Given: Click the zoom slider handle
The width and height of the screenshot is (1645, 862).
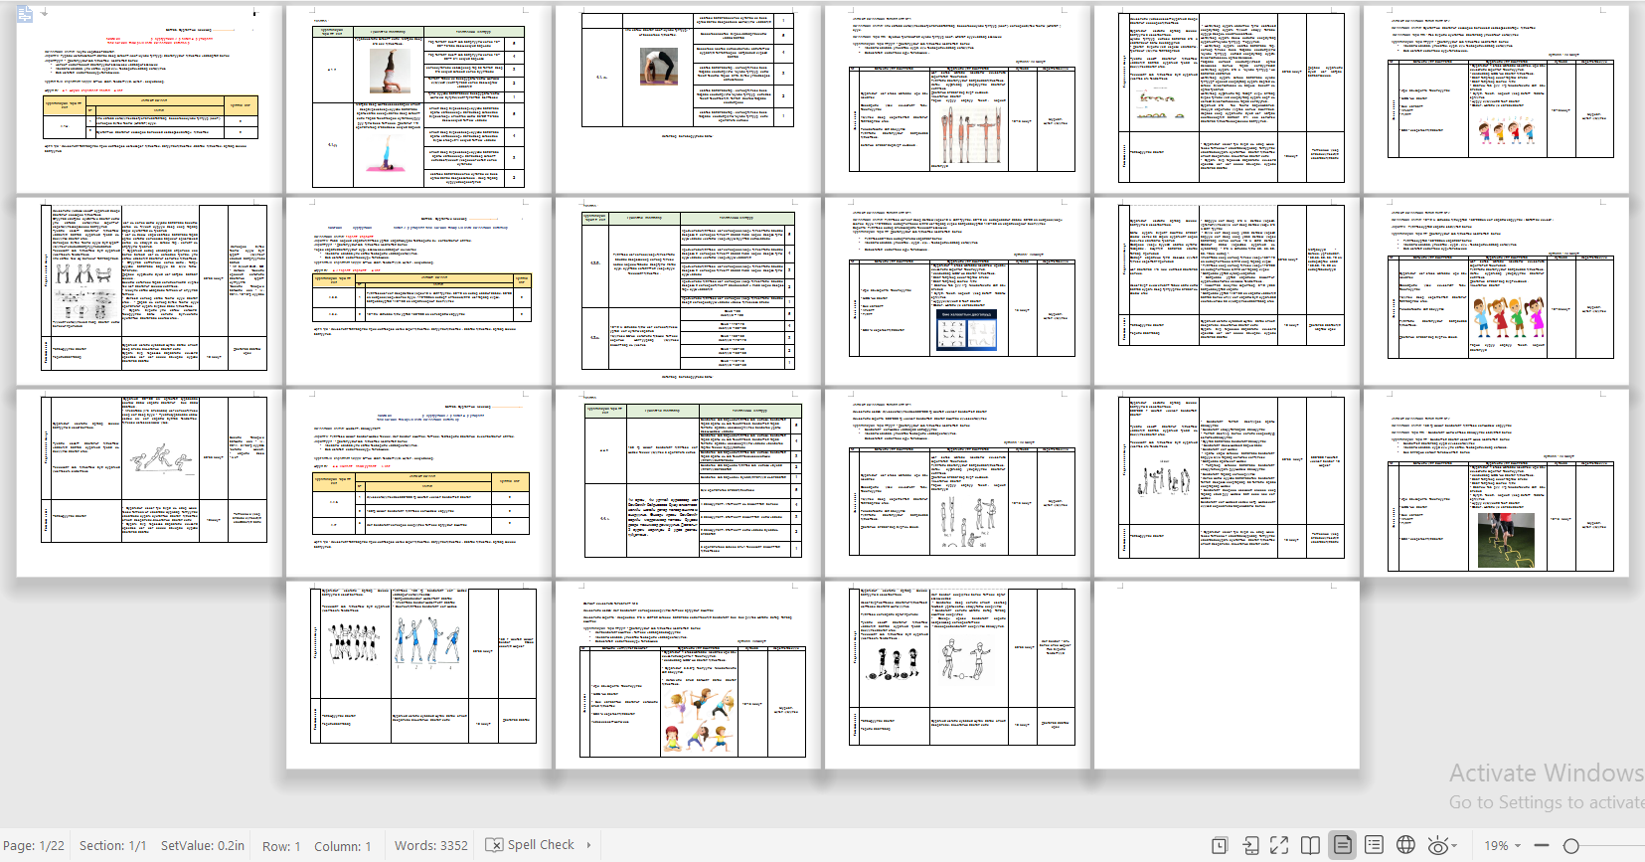Looking at the screenshot, I should click(x=1571, y=845).
